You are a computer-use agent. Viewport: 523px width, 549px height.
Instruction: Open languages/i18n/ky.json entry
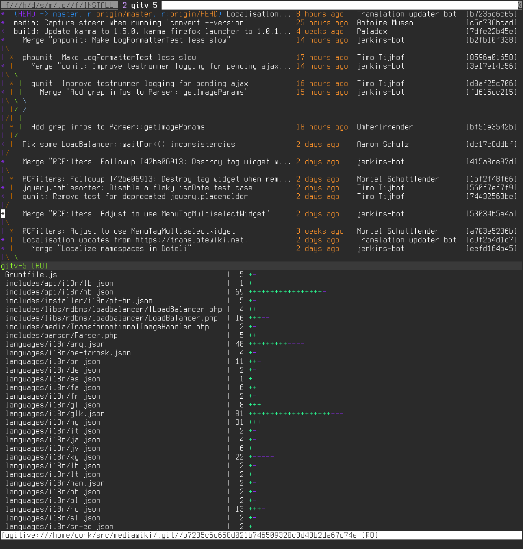[53, 457]
